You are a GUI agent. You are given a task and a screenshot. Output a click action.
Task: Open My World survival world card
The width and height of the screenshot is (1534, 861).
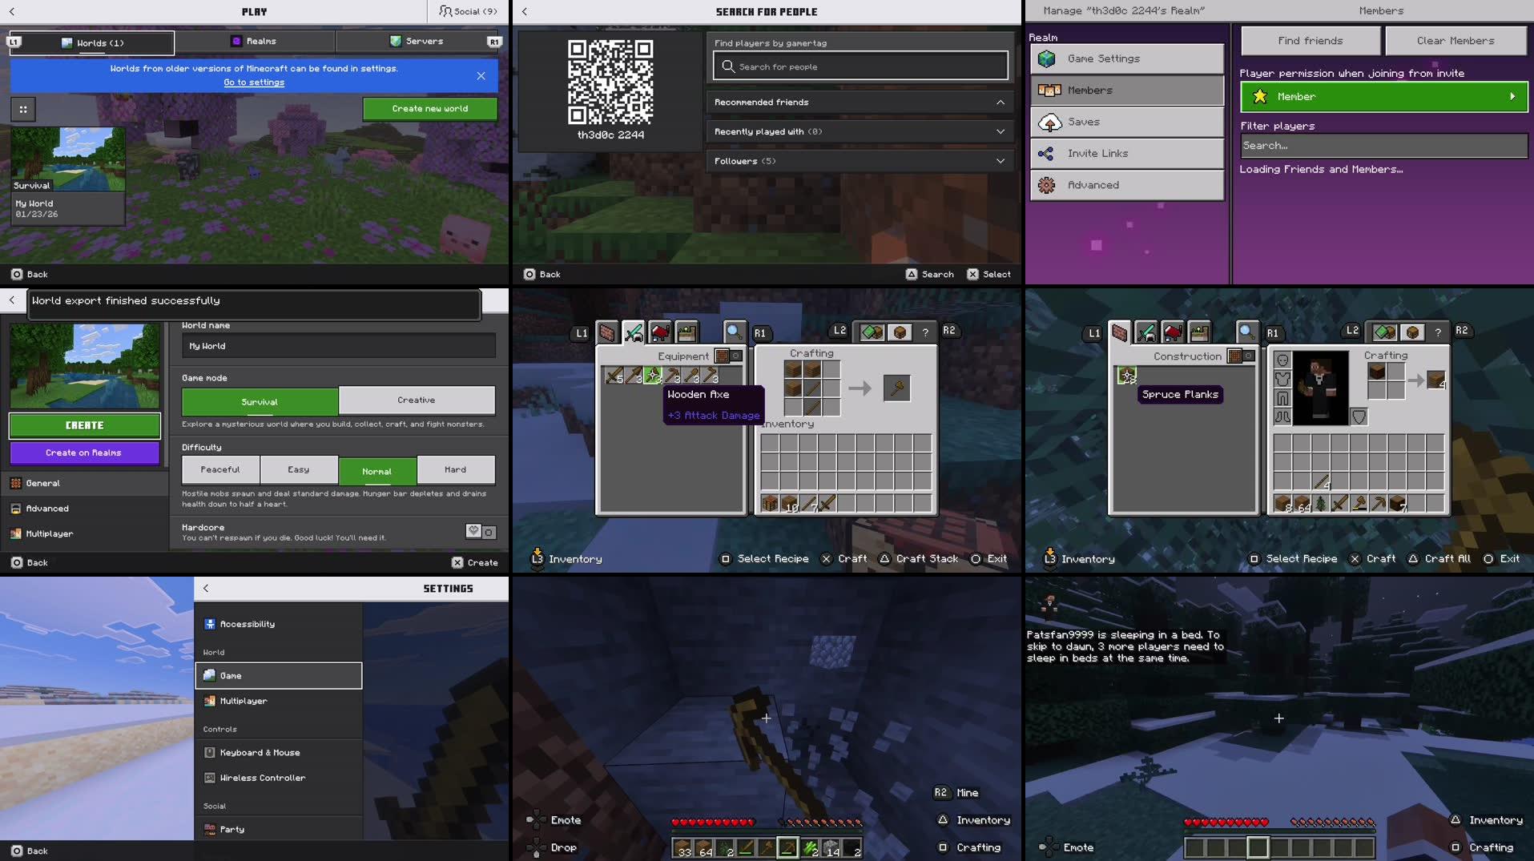pyautogui.click(x=67, y=175)
